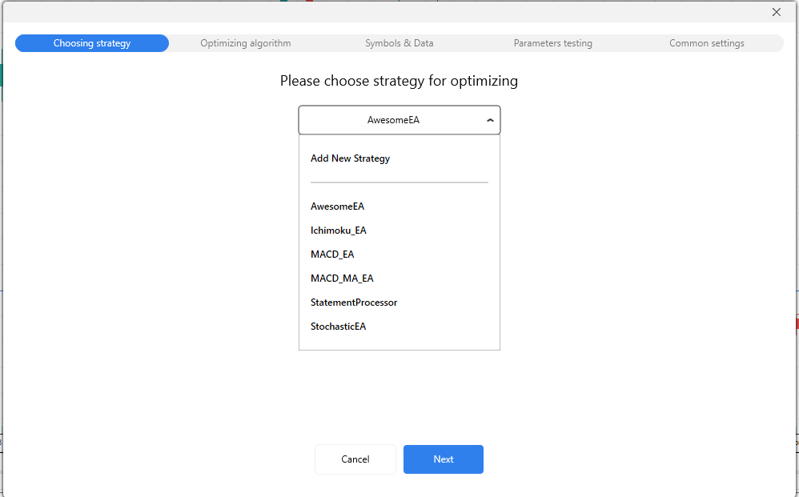The image size is (799, 497).
Task: Click the strategy combo box showing AwesomeEA
Action: coord(393,121)
